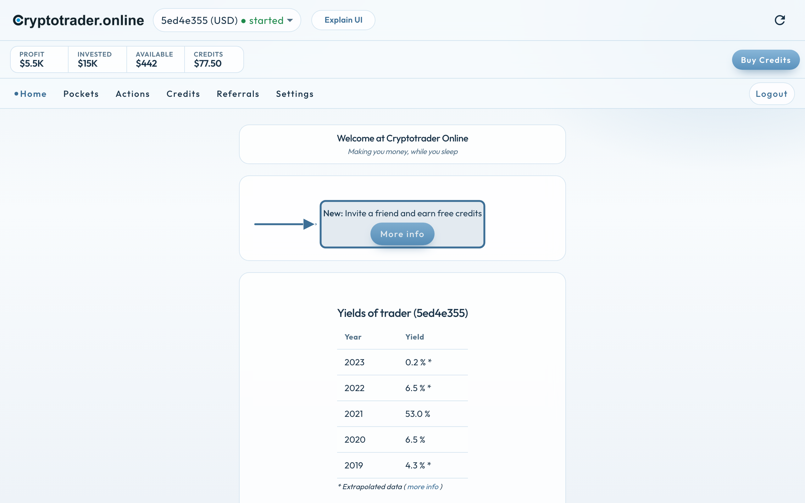Viewport: 805px width, 503px height.
Task: Select the Referrals tab
Action: coord(238,94)
